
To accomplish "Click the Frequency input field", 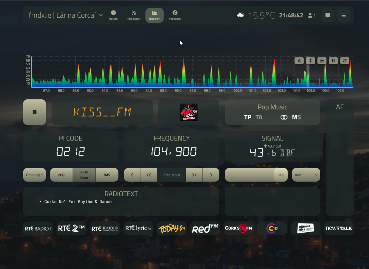I will pos(172,175).
